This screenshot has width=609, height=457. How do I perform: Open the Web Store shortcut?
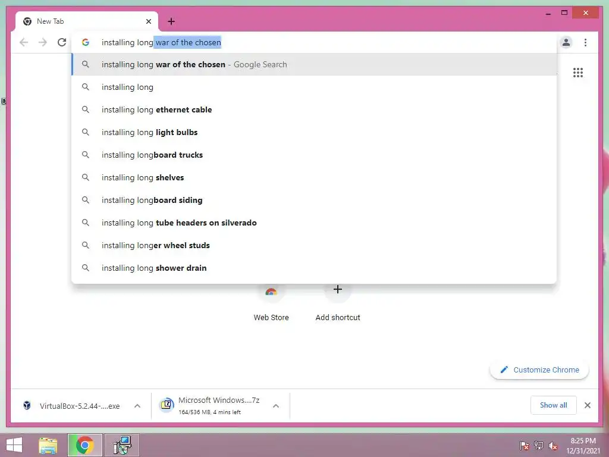pyautogui.click(x=271, y=303)
